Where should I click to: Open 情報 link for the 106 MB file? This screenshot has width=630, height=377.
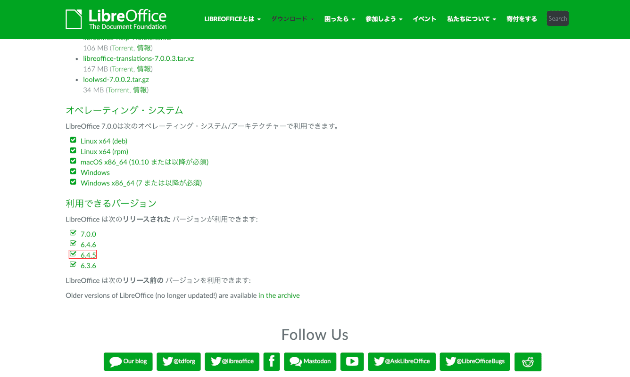144,48
